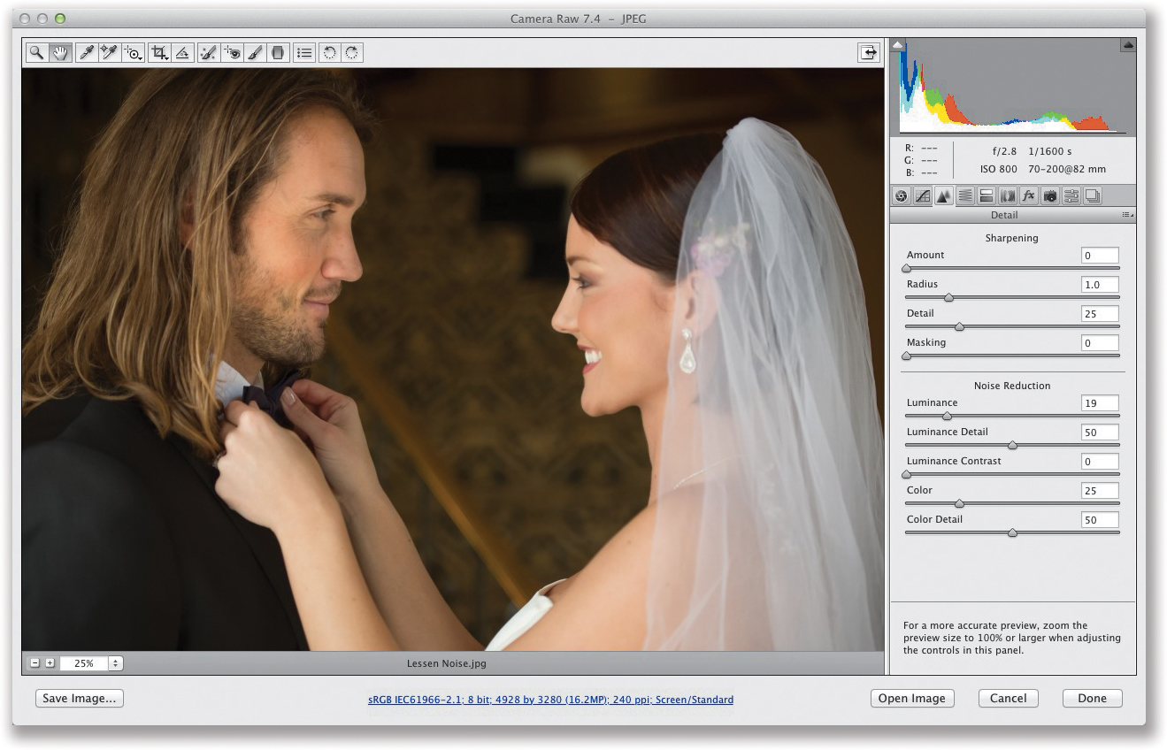Open the Camera Calibration panel tab

[x=1050, y=196]
